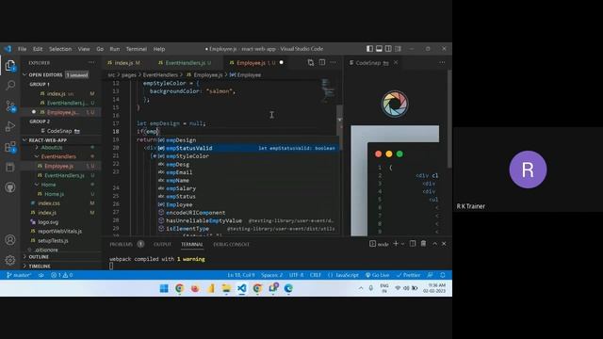The image size is (603, 339).
Task: Open the Explorer view in activity bar
Action: point(10,65)
